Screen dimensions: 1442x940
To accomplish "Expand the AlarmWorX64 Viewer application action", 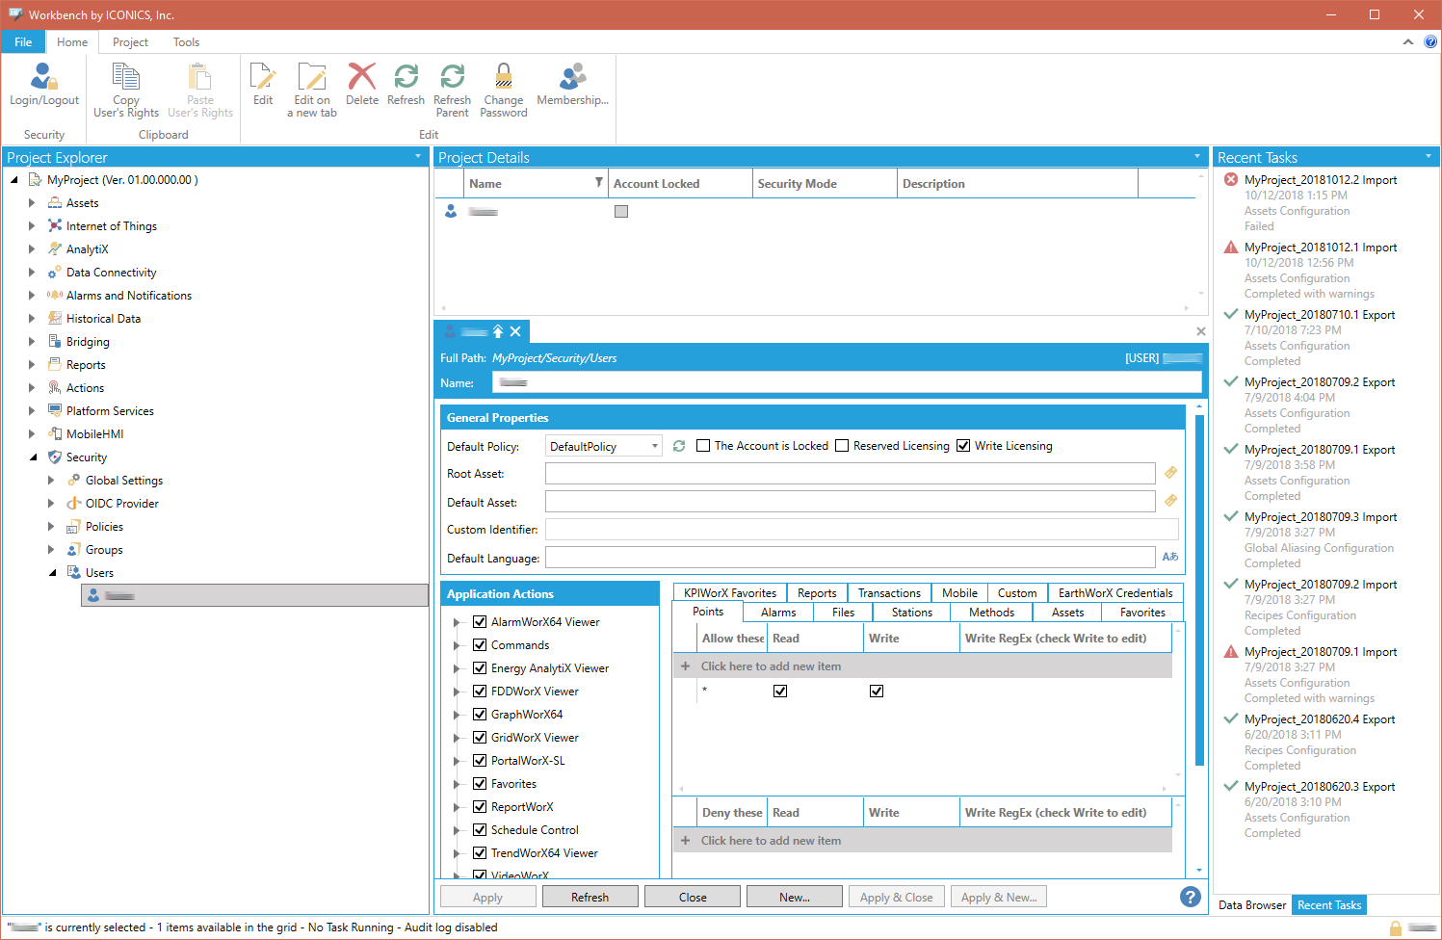I will 457,622.
